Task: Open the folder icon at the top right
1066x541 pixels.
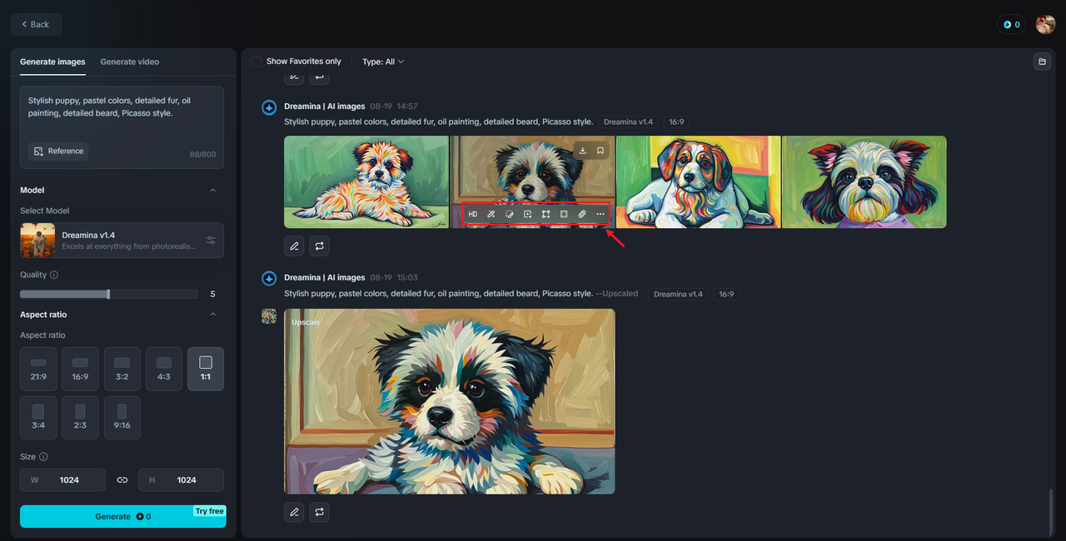Action: [1041, 62]
